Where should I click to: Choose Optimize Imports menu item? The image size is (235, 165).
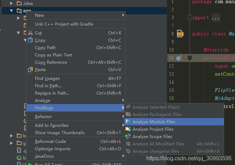[x=76, y=149]
